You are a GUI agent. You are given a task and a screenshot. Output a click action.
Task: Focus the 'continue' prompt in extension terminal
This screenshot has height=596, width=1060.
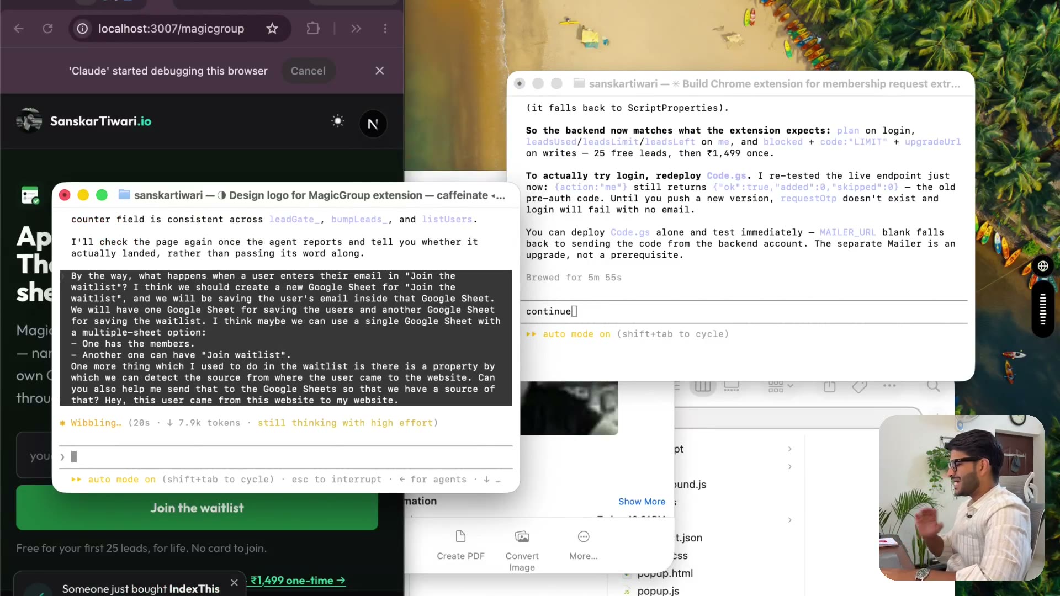[x=744, y=312]
